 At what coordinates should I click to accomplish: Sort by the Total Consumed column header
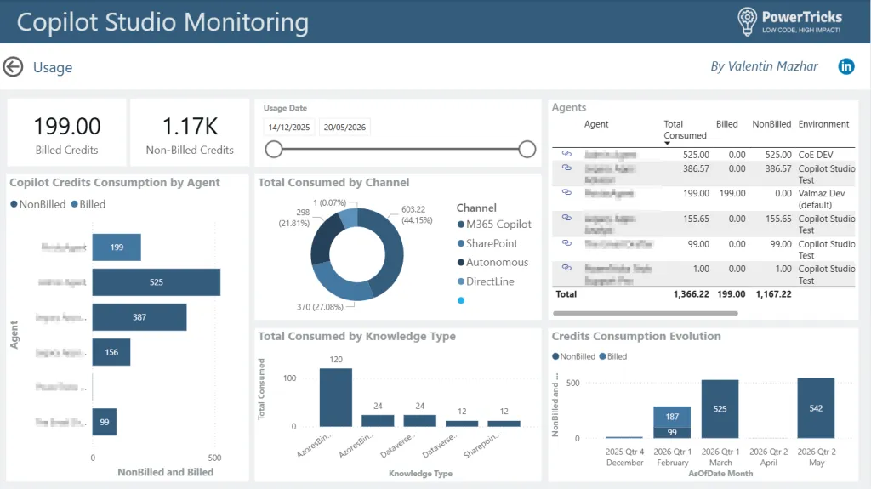point(685,130)
